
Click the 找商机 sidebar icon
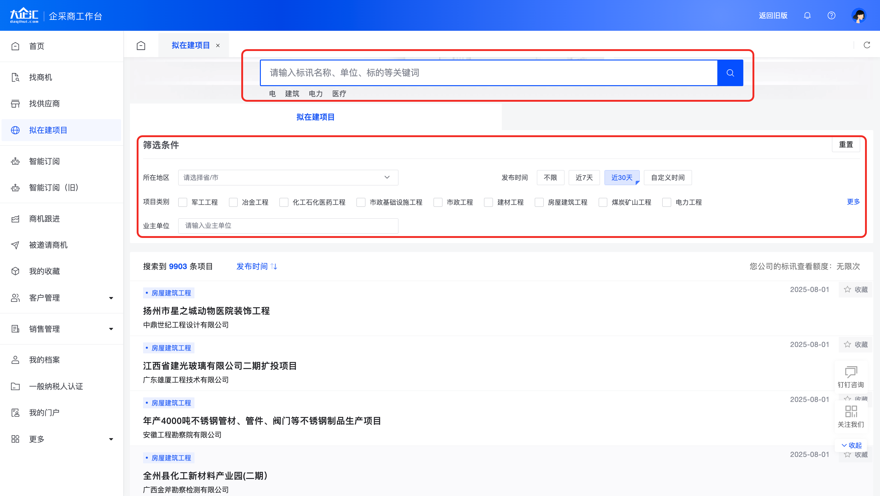pyautogui.click(x=15, y=78)
